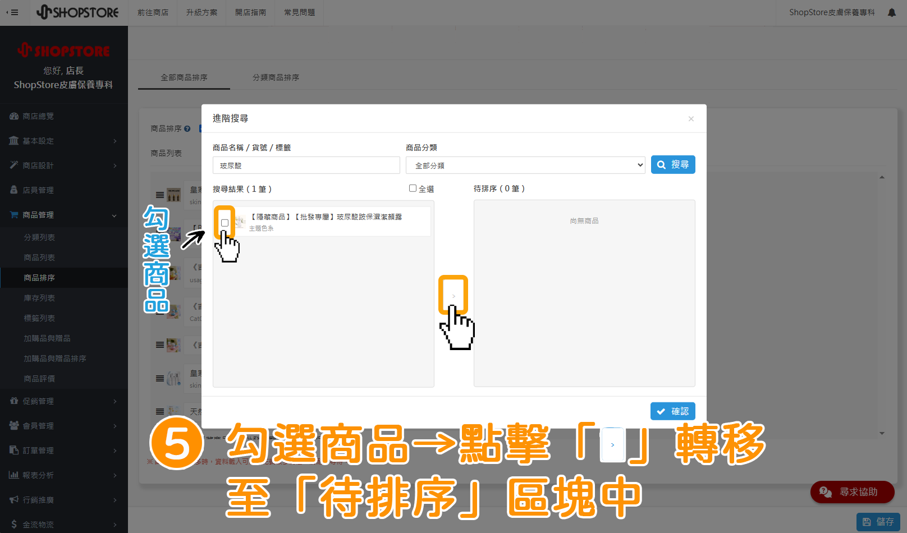Open notifications bell icon

coord(892,12)
